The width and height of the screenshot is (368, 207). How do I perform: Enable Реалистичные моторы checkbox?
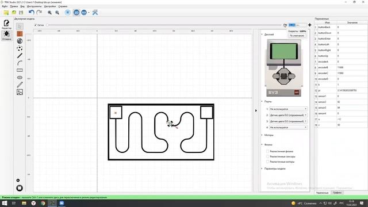coord(267,162)
